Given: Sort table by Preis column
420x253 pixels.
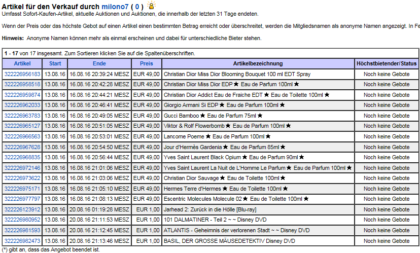Looking at the screenshot, I should (x=147, y=63).
